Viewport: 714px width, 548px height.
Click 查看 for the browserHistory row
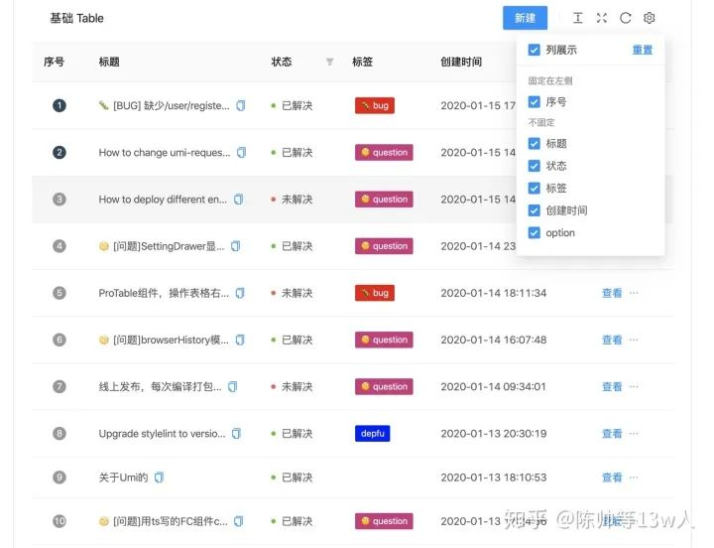pos(612,340)
